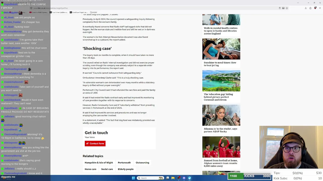
Task: Open OBS Studio from the taskbar
Action: point(179,178)
